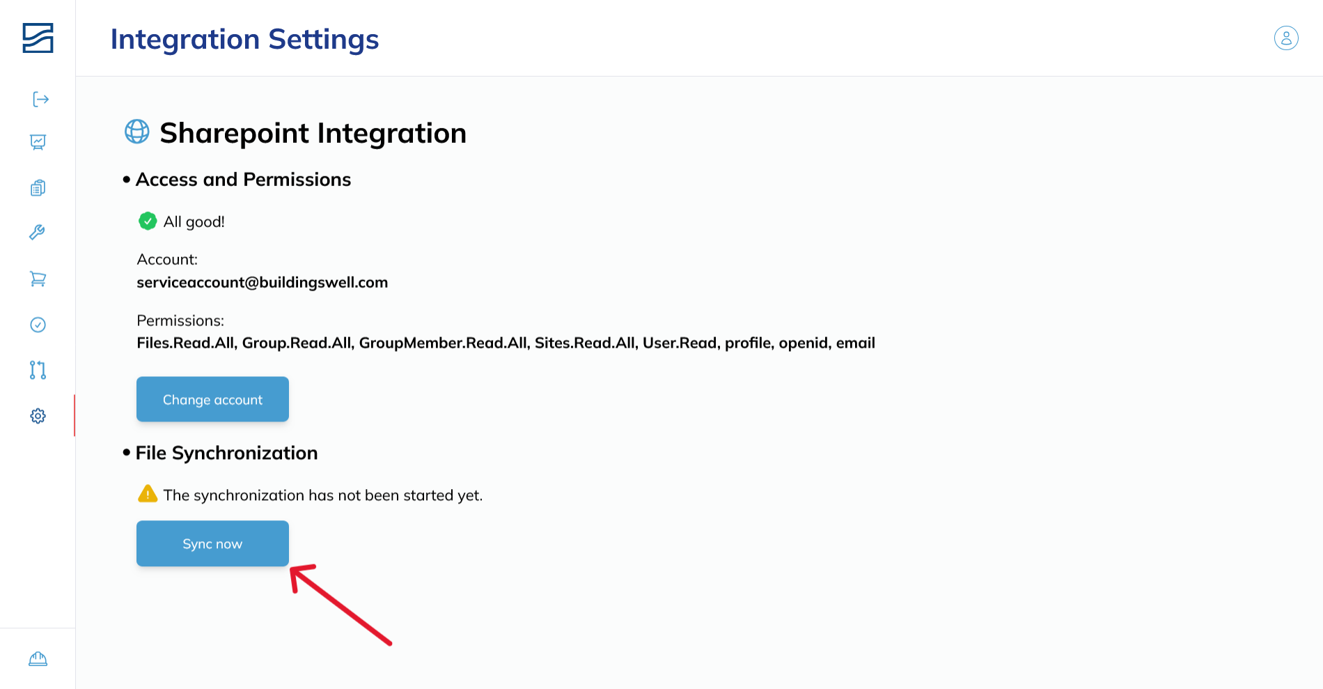
Task: Go to the shopping cart sidebar icon
Action: coord(38,279)
